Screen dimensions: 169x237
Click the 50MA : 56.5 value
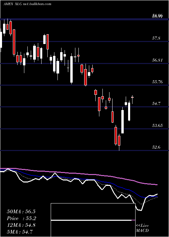22,212
